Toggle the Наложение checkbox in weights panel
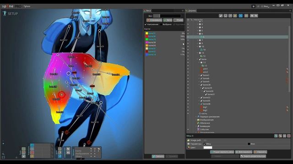 click(146, 24)
